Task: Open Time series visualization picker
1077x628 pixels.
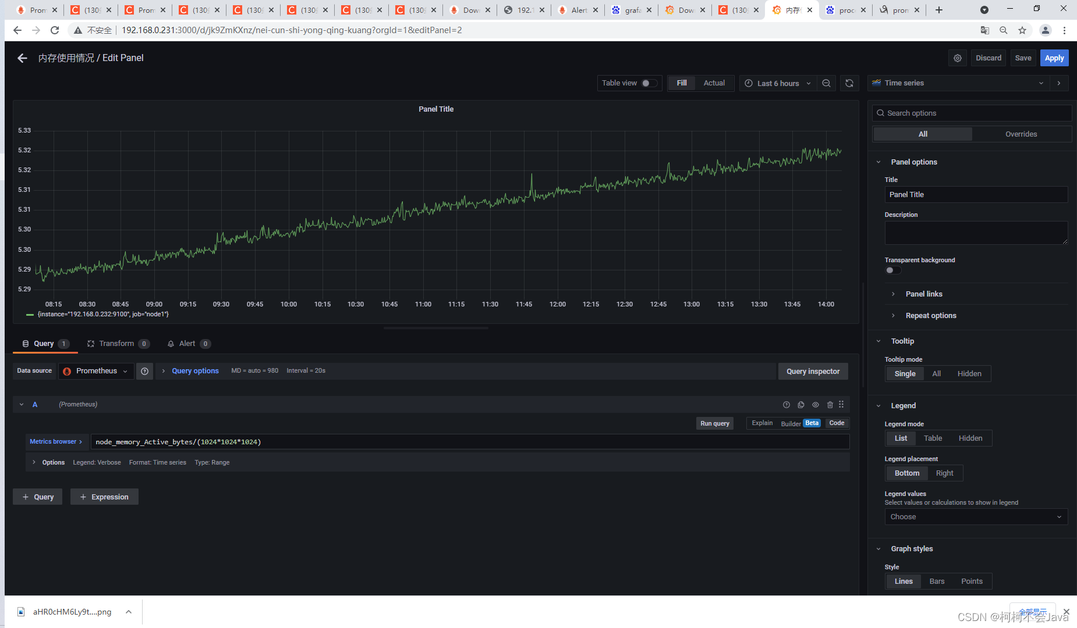Action: pyautogui.click(x=959, y=83)
